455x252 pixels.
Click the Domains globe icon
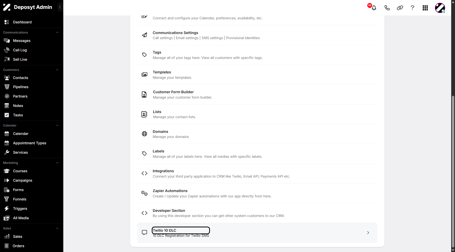coord(144,134)
